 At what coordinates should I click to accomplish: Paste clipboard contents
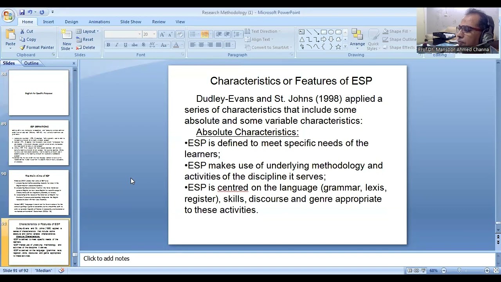pos(10,39)
